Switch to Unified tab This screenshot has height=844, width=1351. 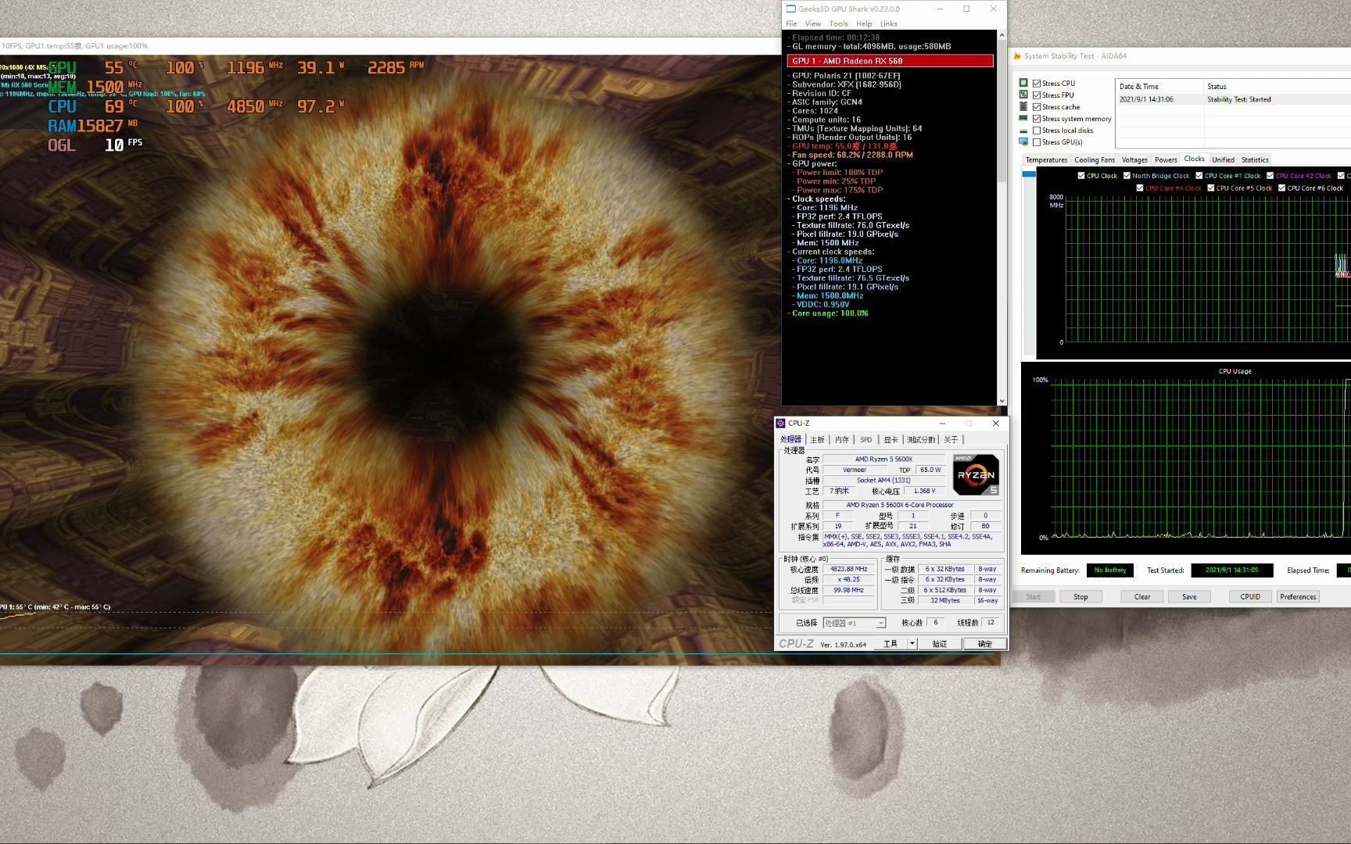[1223, 159]
